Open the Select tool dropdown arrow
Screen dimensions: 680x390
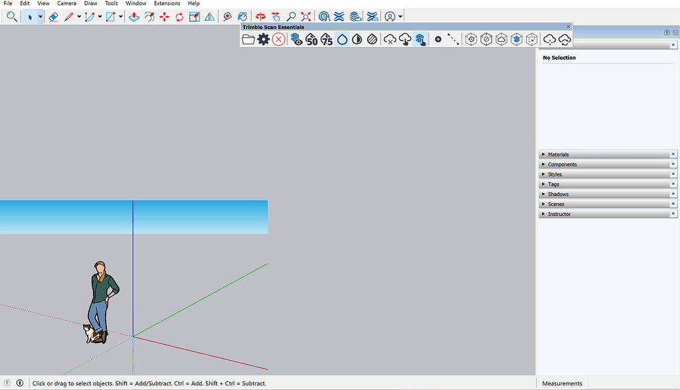point(39,16)
